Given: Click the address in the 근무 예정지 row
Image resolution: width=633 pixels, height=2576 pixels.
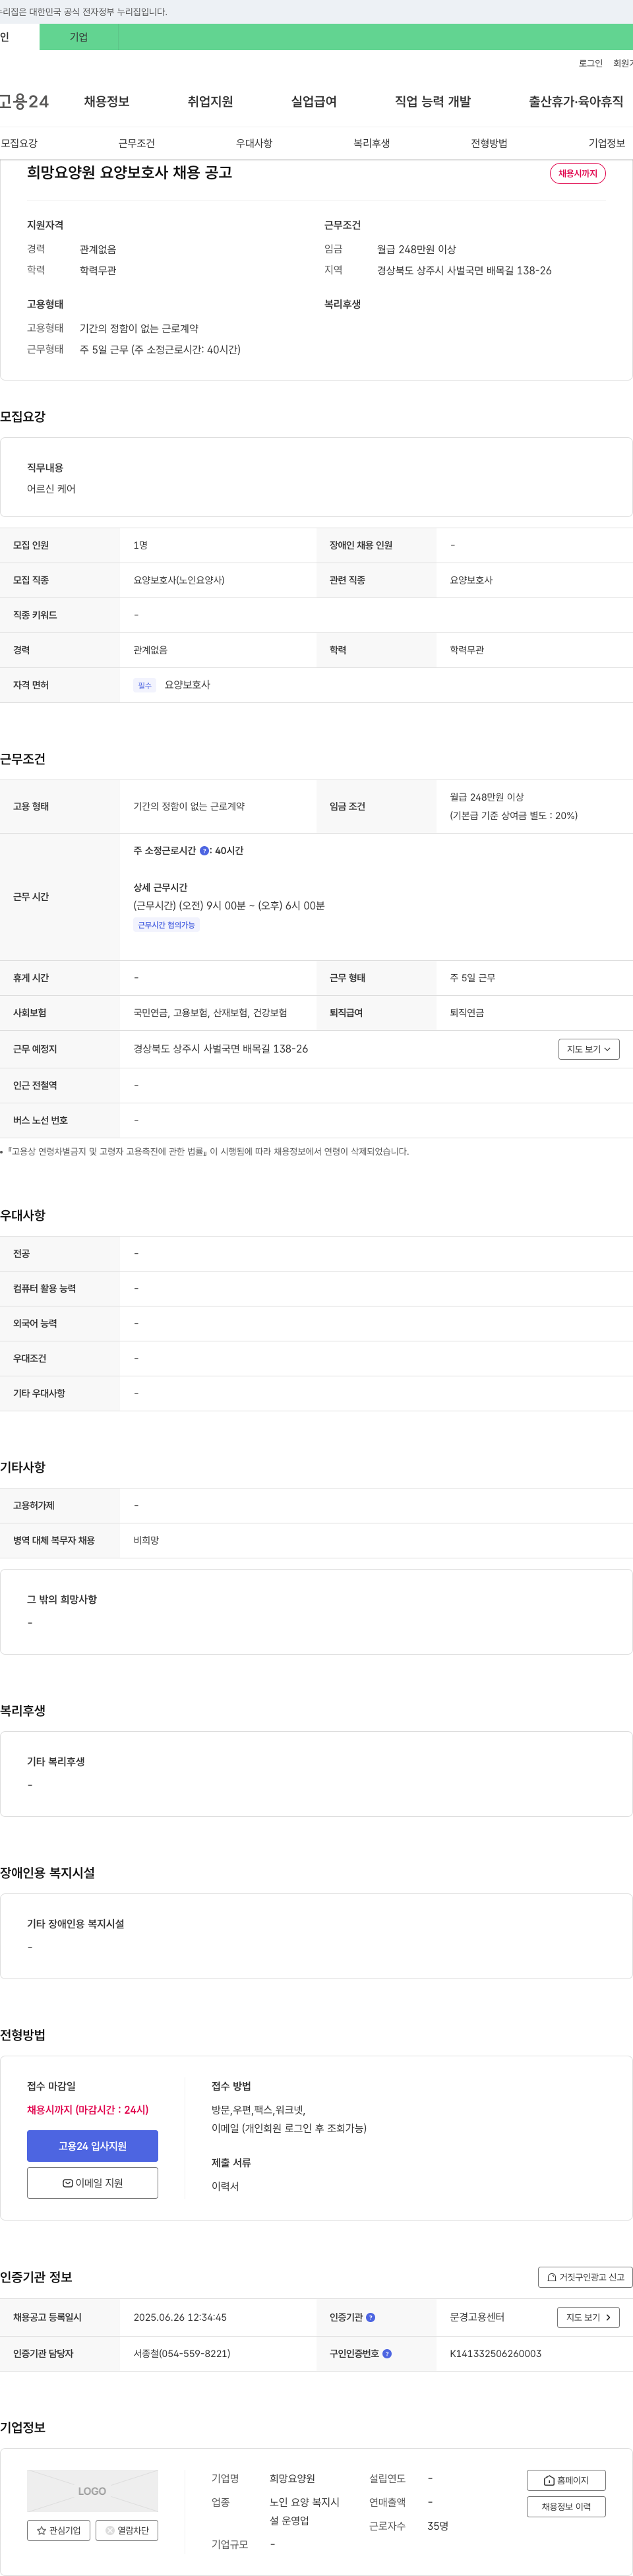Looking at the screenshot, I should click(x=221, y=1049).
